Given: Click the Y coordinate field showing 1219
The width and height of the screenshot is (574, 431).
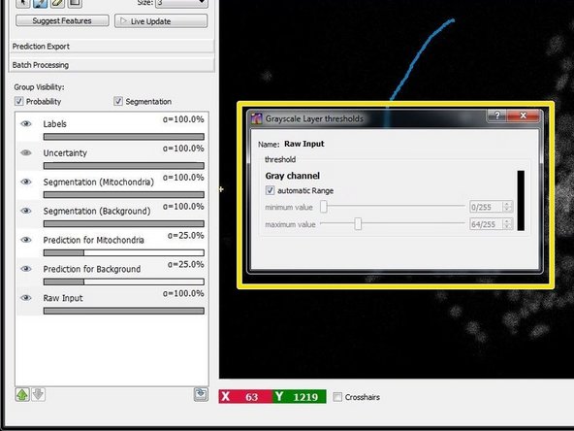Looking at the screenshot, I should coord(299,397).
